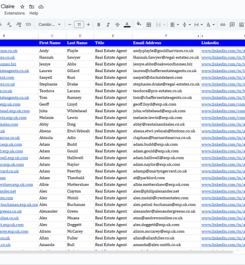Select column C header
Screen dimensions: 245x265
[52, 36]
